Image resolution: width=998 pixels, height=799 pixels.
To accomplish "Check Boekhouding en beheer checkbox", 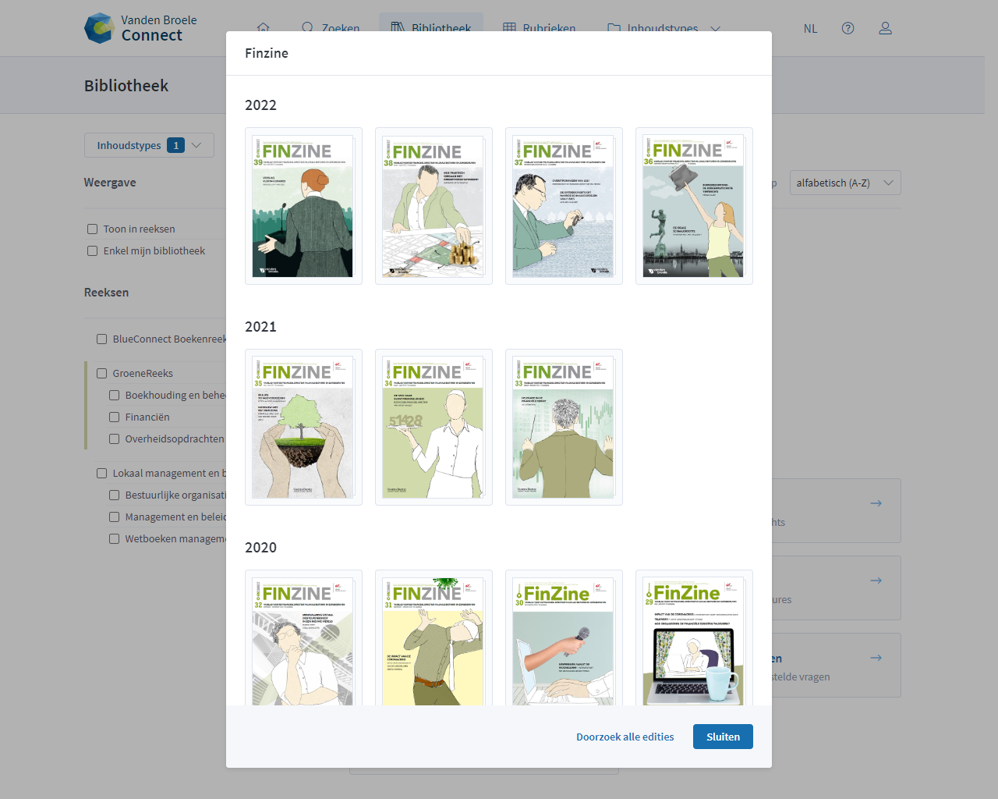I will (x=115, y=395).
